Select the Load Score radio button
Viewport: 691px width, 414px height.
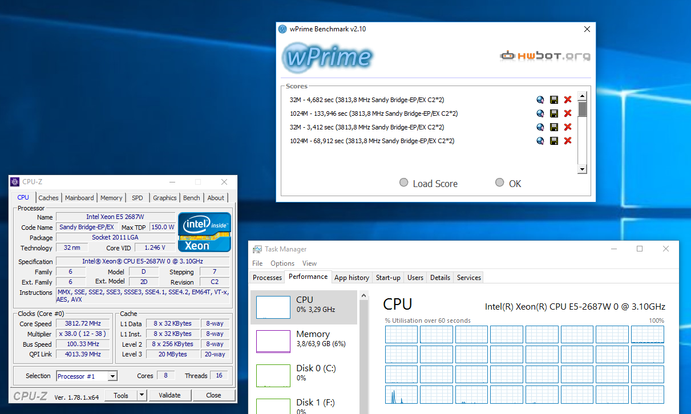coord(404,183)
